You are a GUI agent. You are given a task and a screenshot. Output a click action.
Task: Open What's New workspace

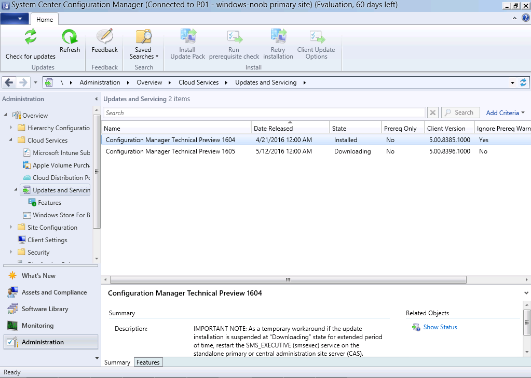coord(51,276)
